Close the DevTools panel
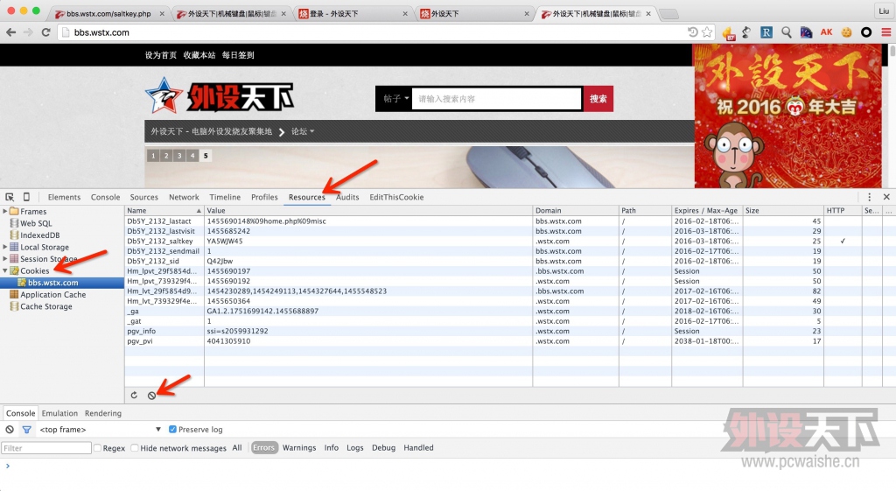This screenshot has width=896, height=491. [886, 197]
